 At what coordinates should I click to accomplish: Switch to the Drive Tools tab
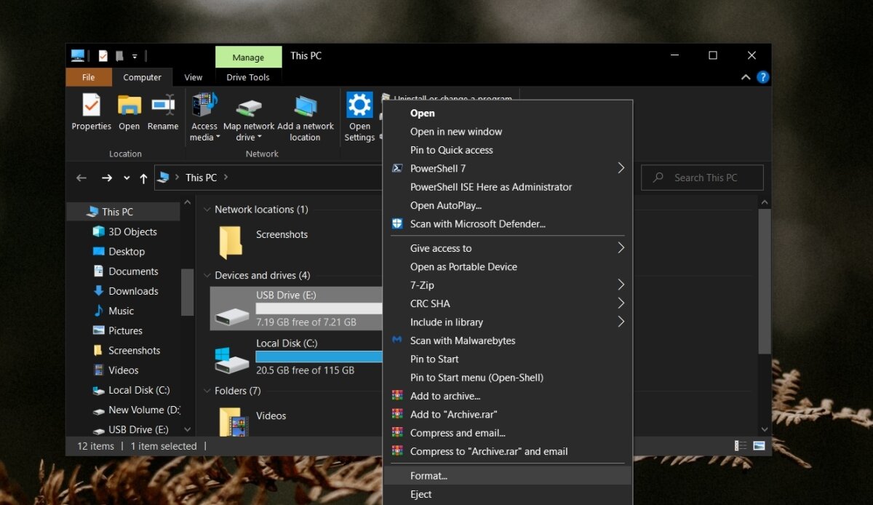[x=248, y=77]
